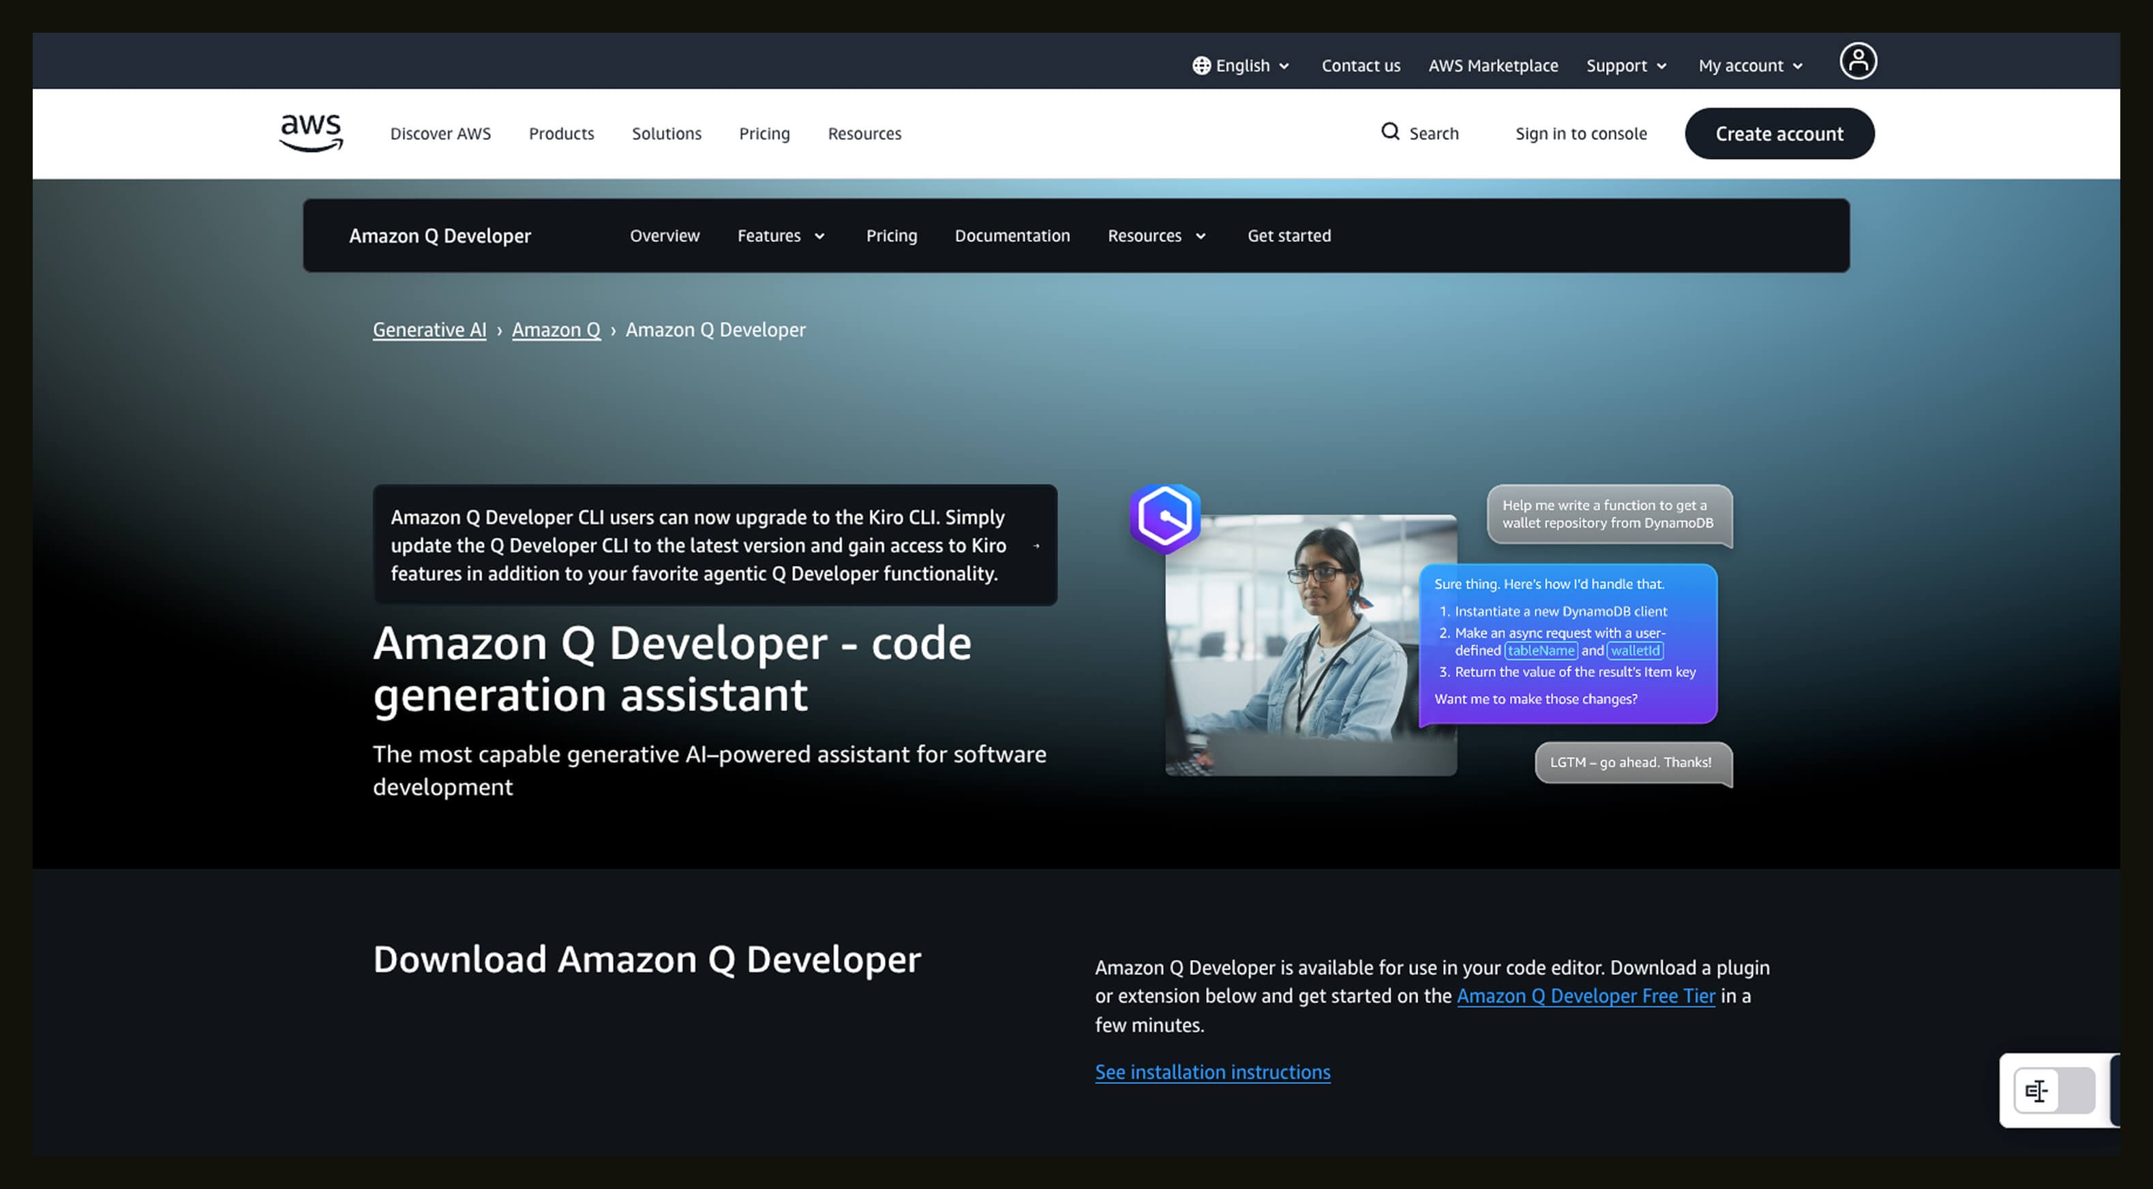
Task: Click the 'Help me write a function' chat bubble
Action: click(x=1609, y=515)
